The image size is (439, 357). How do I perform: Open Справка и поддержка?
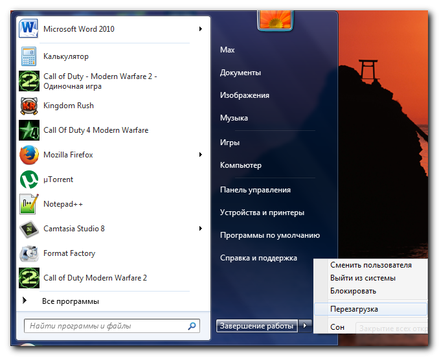click(x=258, y=258)
